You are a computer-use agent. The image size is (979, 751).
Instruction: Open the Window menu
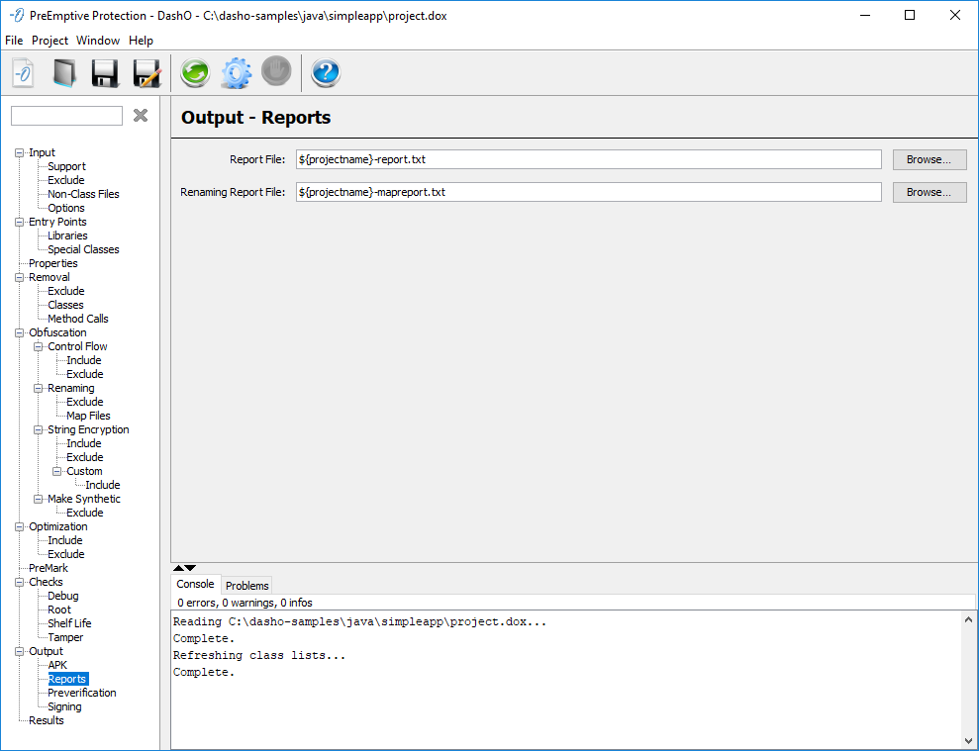point(98,41)
